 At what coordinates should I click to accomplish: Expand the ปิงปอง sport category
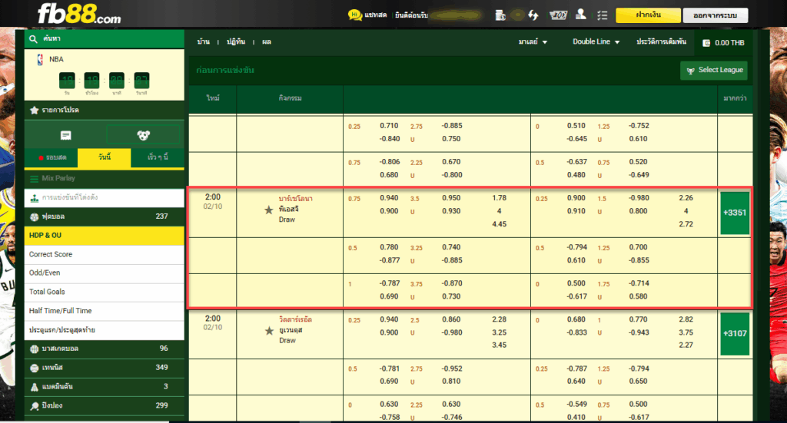click(x=105, y=406)
